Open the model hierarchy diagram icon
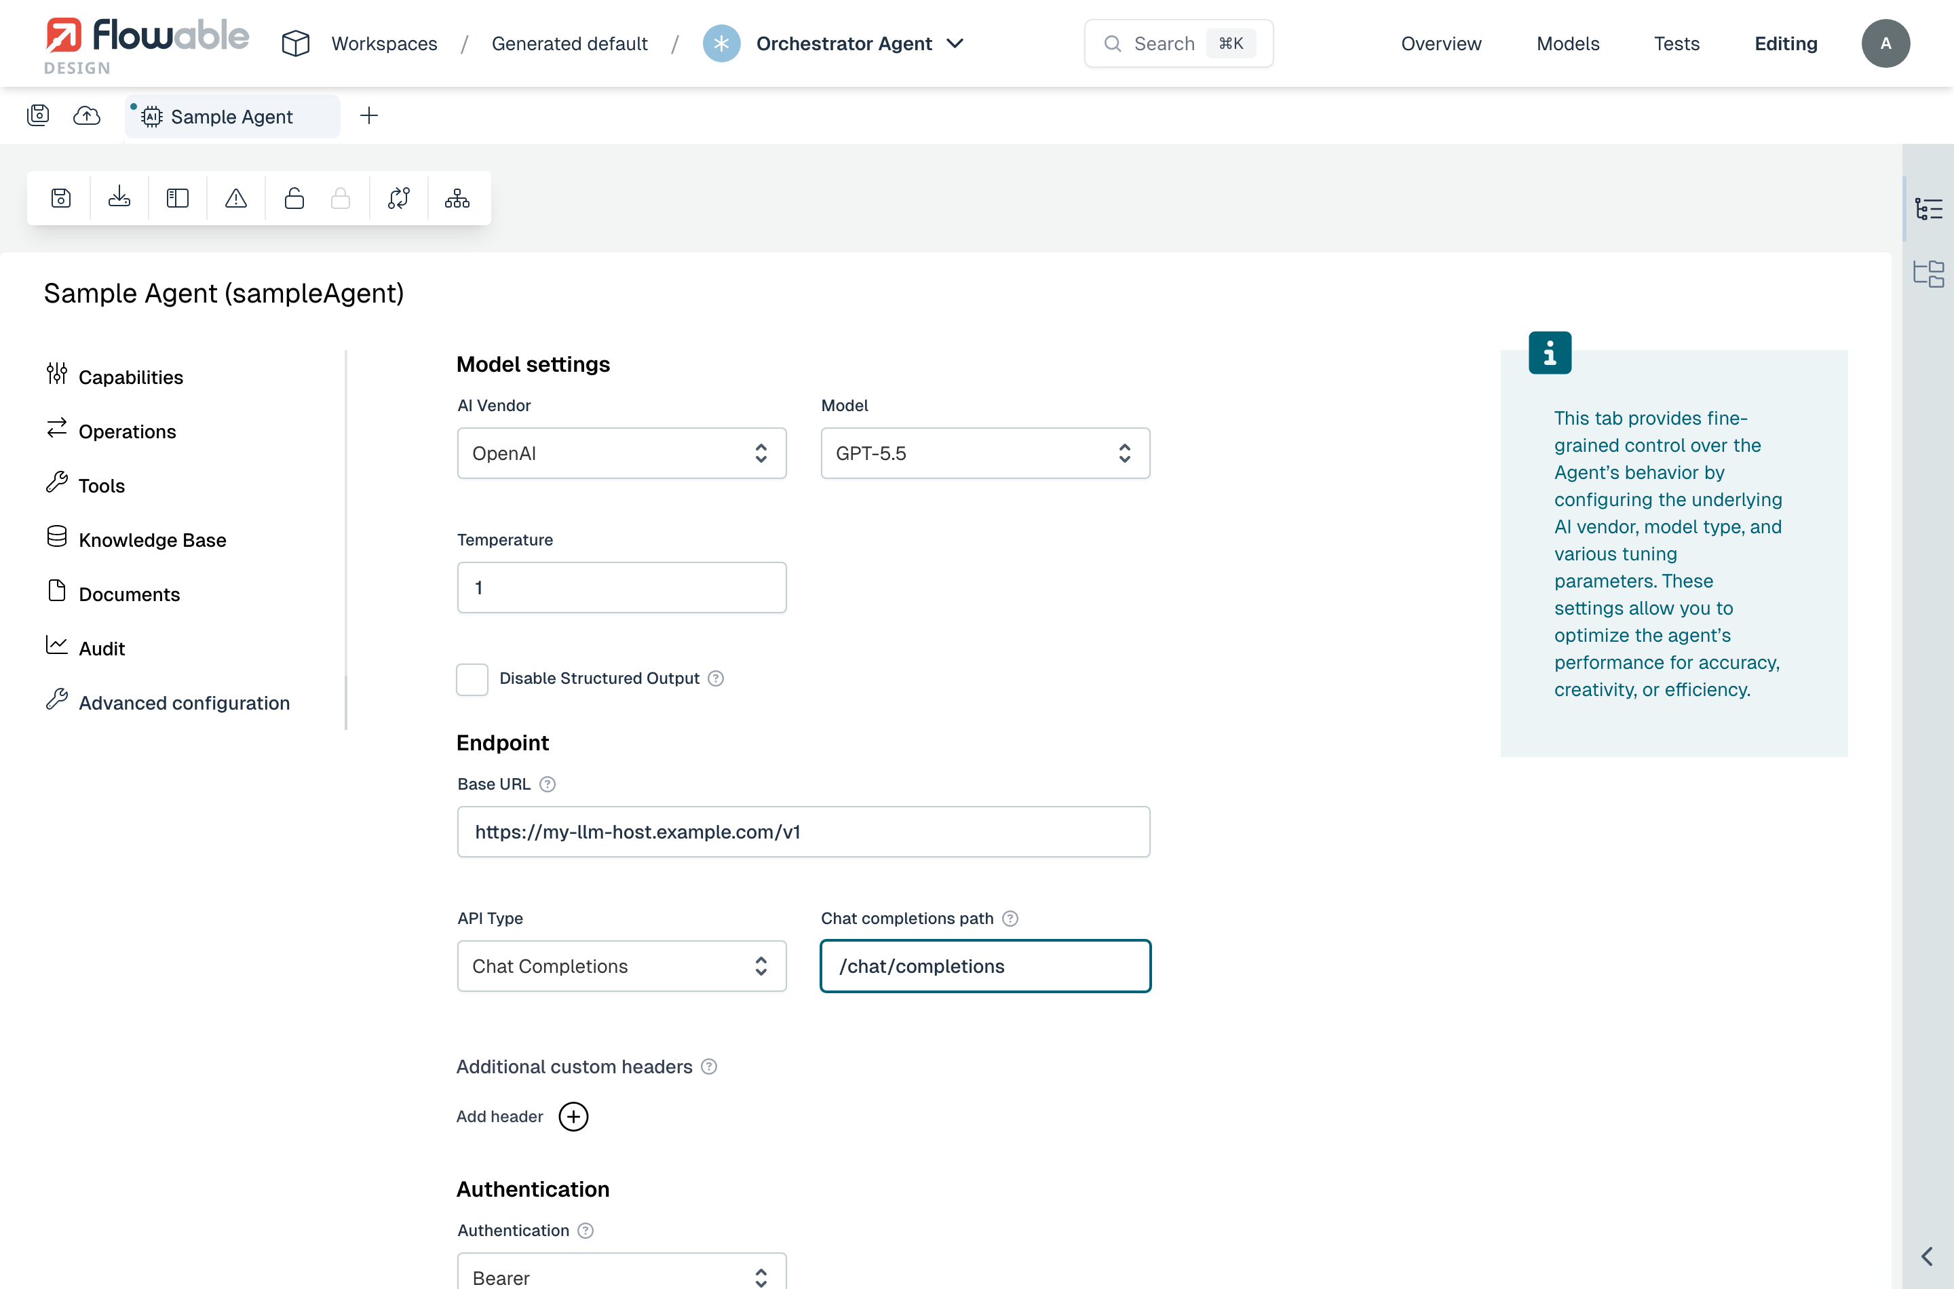The width and height of the screenshot is (1954, 1289). [457, 198]
